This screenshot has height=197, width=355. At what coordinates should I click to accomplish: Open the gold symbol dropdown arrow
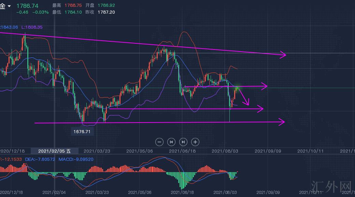[x=9, y=6]
